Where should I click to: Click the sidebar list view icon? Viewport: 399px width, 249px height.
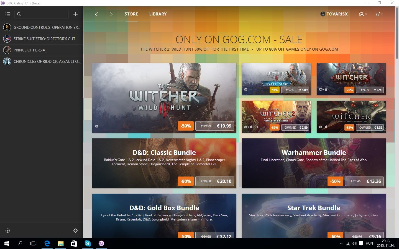pyautogui.click(x=7, y=14)
